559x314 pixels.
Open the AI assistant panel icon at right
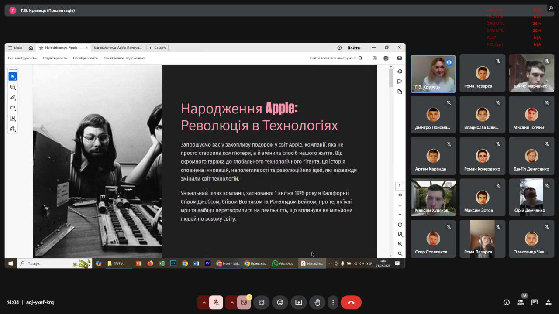400,72
